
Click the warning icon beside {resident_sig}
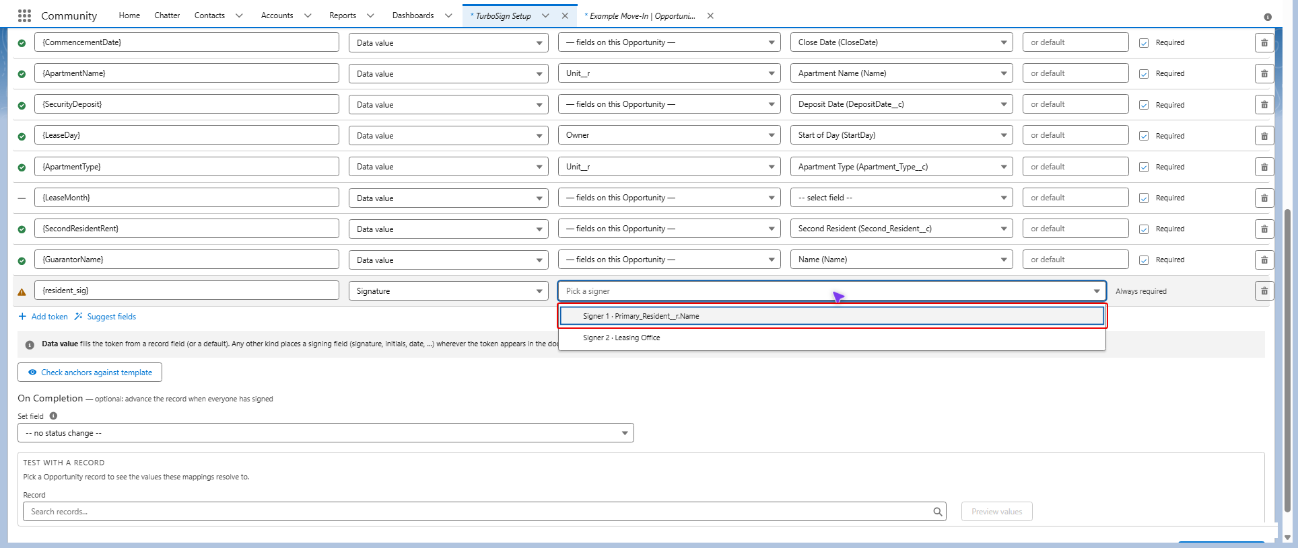(22, 292)
